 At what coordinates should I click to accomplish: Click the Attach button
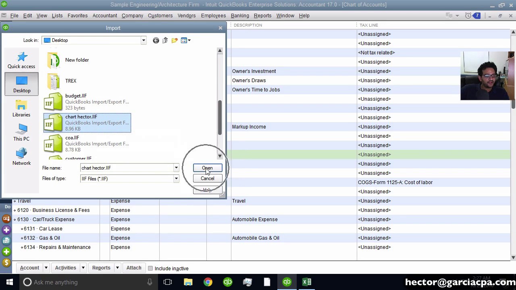click(134, 268)
